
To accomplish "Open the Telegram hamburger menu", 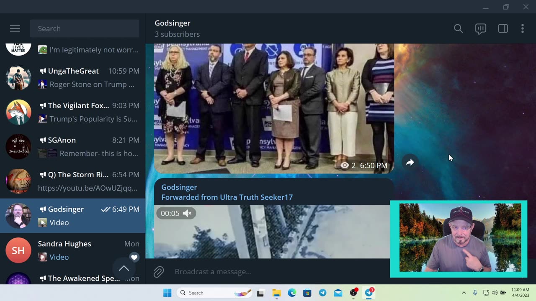I will pos(15,28).
